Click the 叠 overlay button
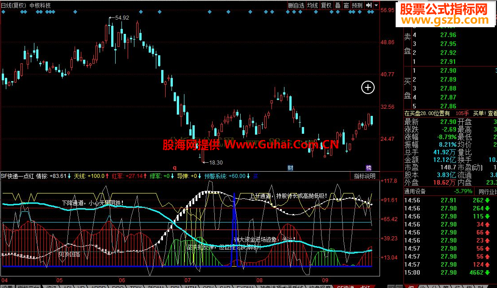Screen dimensions: 497x288 point(338,5)
